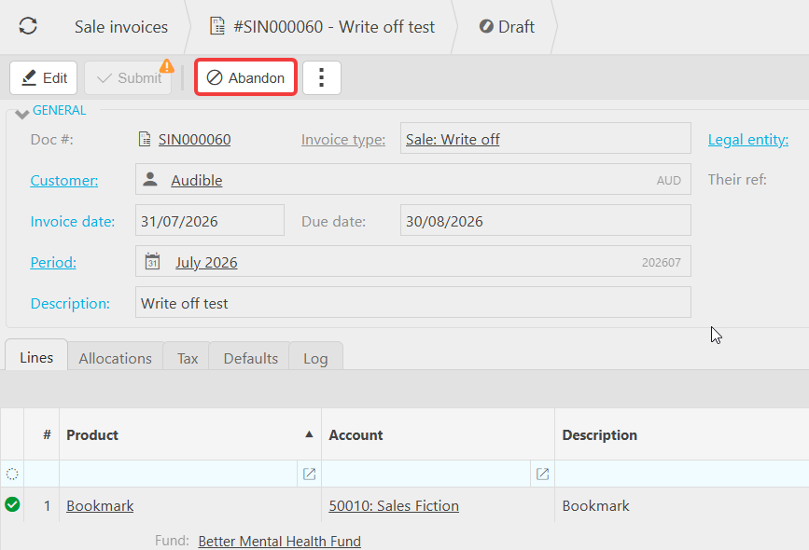
Task: Click the disabled Submit button
Action: (128, 77)
